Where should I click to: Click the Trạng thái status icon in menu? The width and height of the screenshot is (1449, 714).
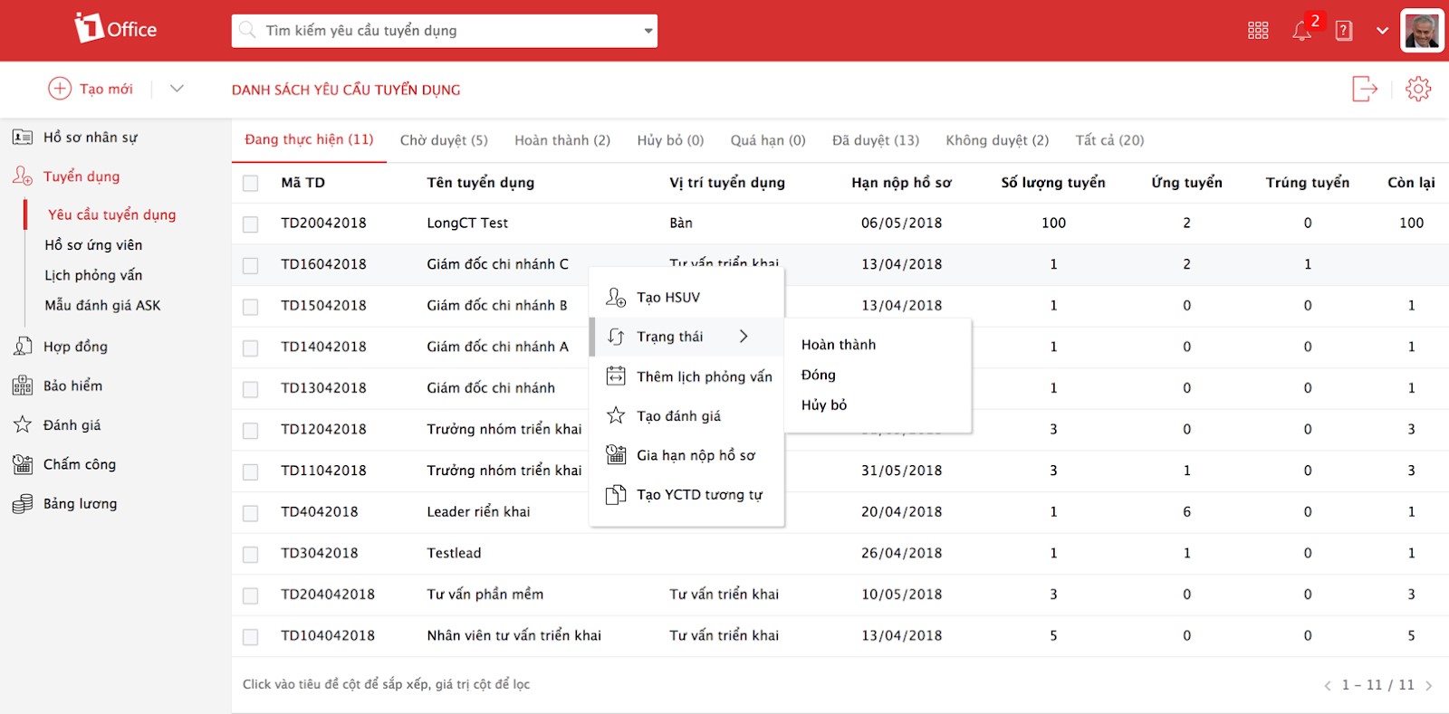click(616, 337)
